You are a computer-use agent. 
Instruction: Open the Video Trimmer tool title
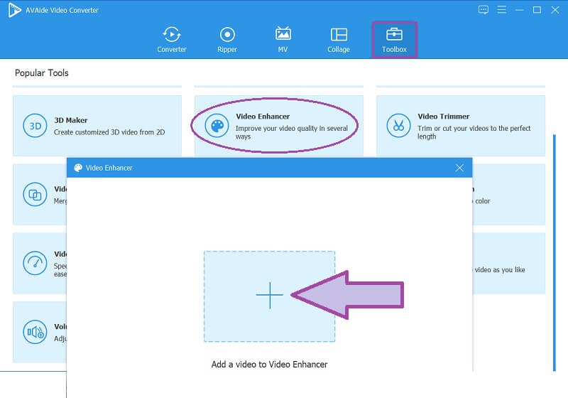point(443,117)
